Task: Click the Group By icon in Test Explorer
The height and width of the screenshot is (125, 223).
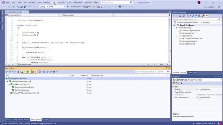Action: [44, 72]
